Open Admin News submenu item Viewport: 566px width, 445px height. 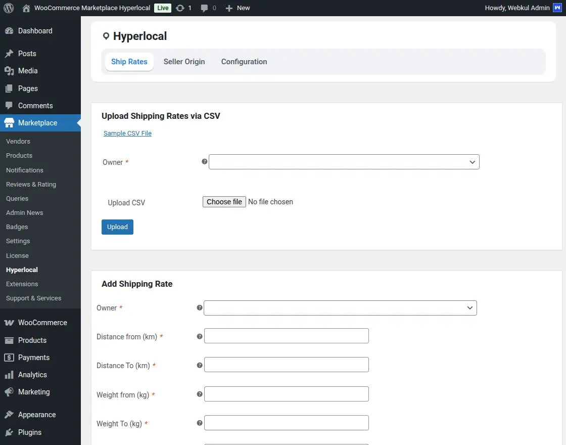pos(25,213)
